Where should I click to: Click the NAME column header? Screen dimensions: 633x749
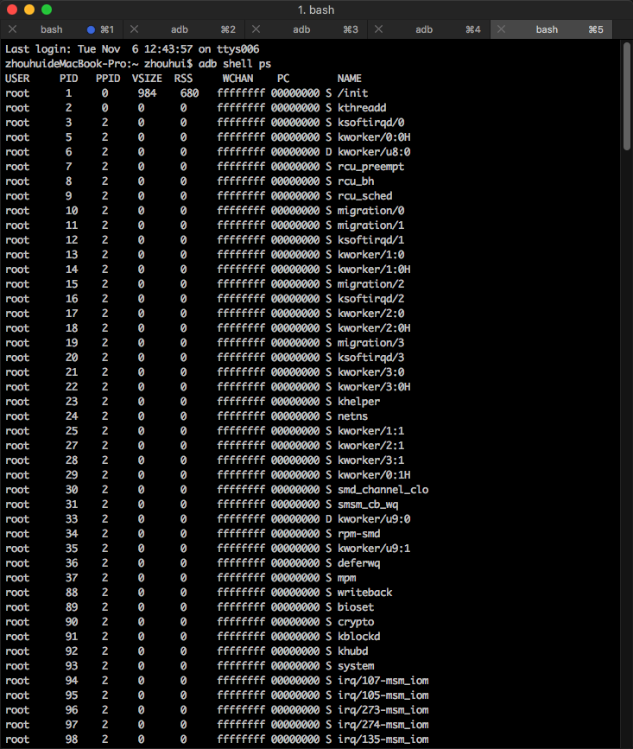click(350, 79)
